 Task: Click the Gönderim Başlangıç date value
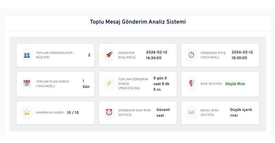tap(156, 53)
